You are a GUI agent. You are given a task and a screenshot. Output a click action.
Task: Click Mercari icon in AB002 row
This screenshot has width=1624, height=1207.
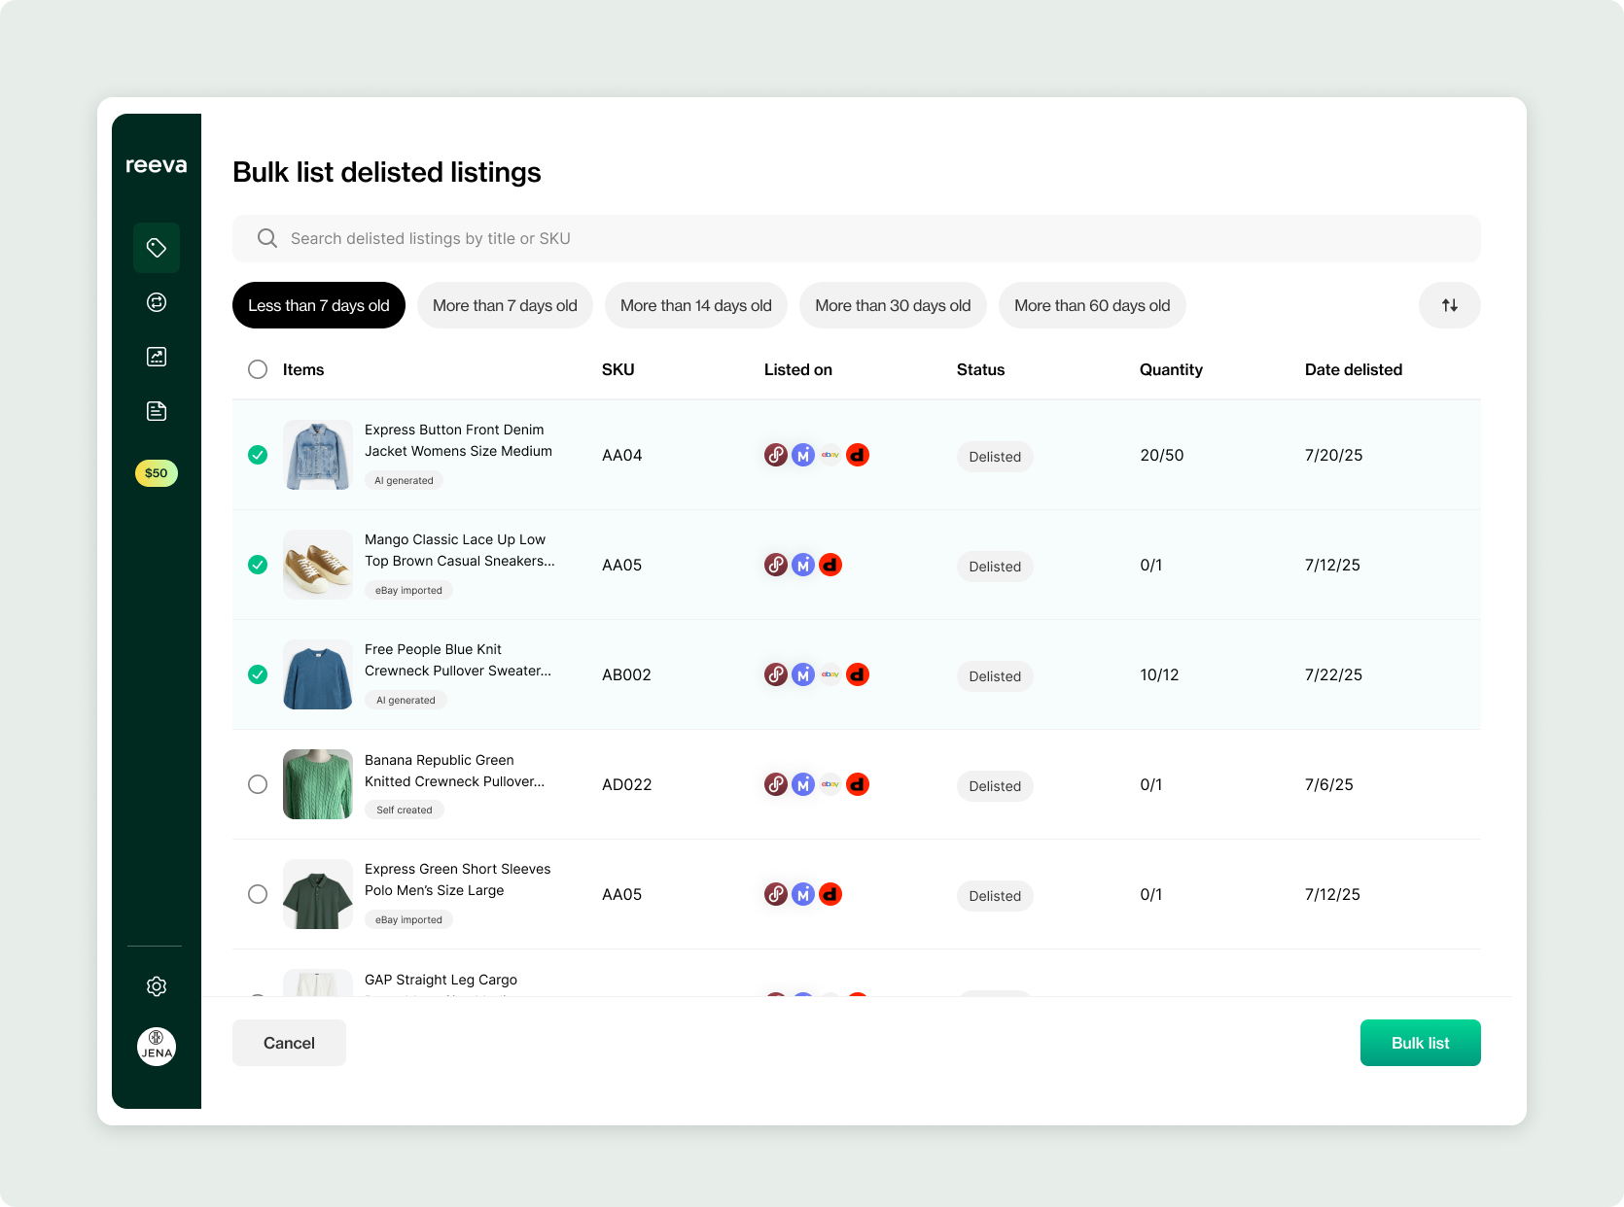pyautogui.click(x=803, y=674)
